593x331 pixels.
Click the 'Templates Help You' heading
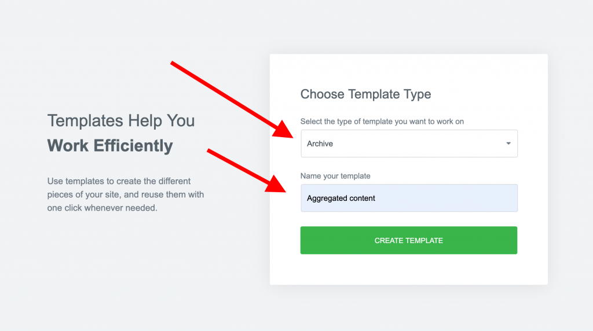121,121
